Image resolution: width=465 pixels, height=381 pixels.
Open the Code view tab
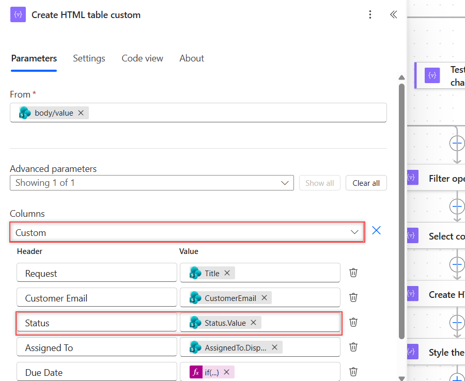pyautogui.click(x=143, y=58)
